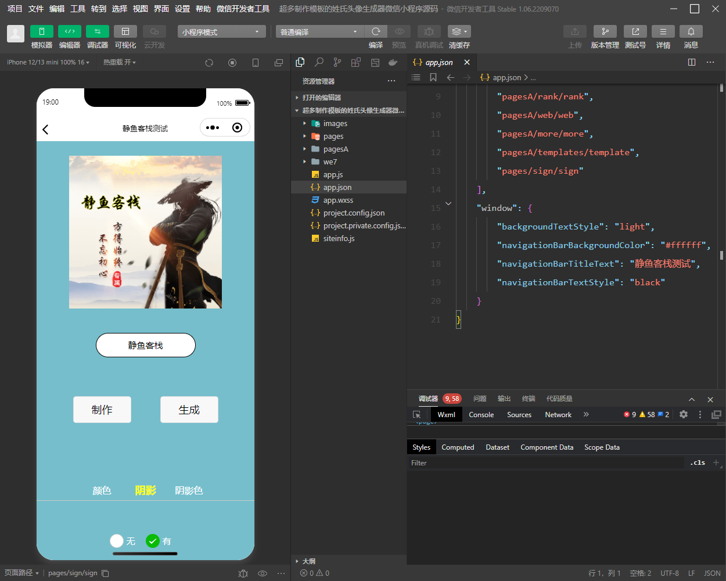Open DevTools settings gear icon
Viewport: 726px width, 581px height.
(x=684, y=414)
